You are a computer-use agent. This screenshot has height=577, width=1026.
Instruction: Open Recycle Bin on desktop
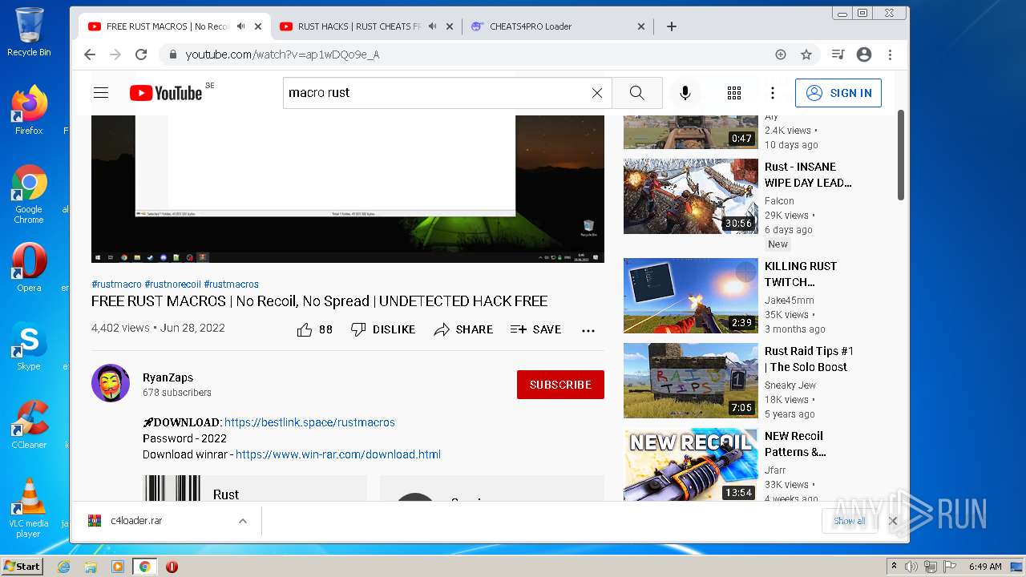pos(29,32)
